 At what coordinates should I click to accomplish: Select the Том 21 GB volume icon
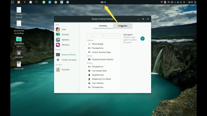click(19, 65)
